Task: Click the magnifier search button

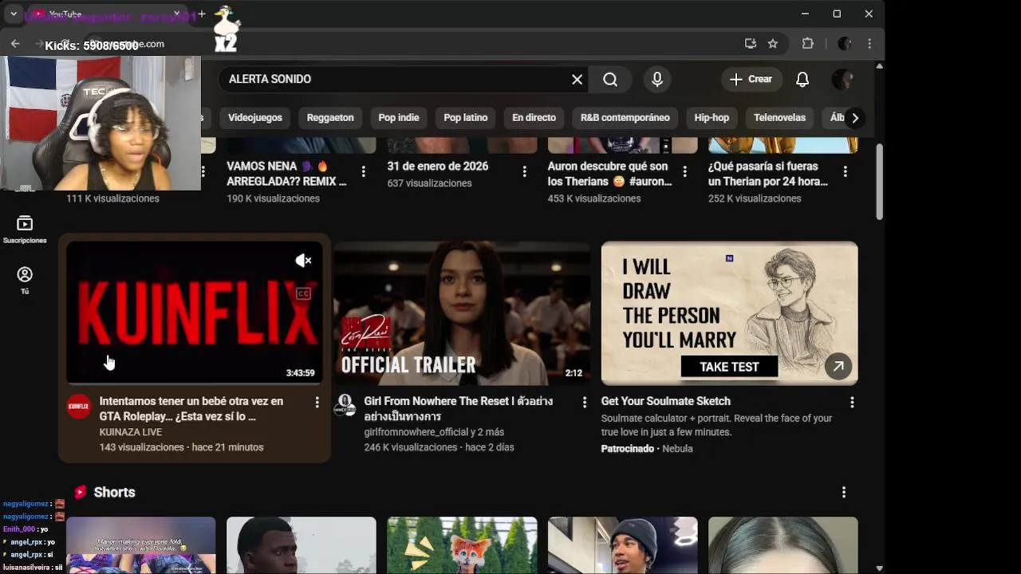Action: 610,79
